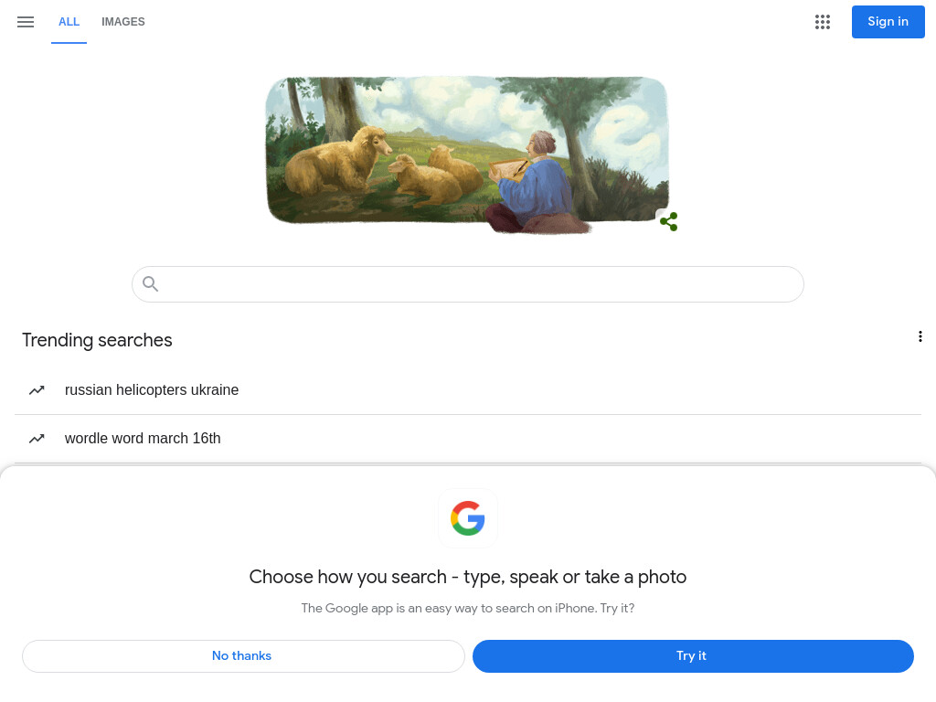Click trending arrow beside wordle word march 16th

(x=37, y=438)
